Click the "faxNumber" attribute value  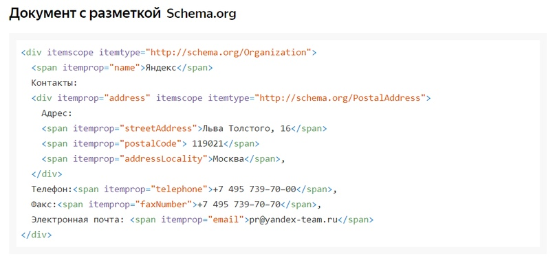tap(166, 204)
